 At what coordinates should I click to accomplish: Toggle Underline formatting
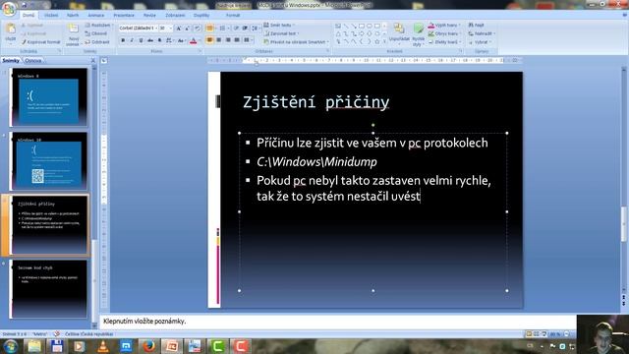pyautogui.click(x=141, y=40)
